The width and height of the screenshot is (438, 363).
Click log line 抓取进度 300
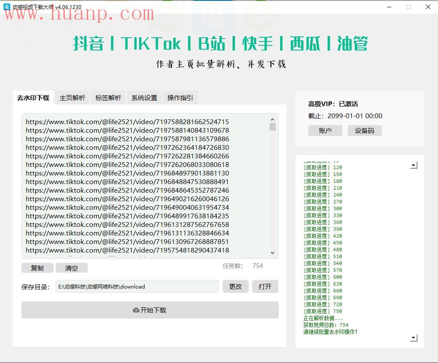tap(323, 208)
